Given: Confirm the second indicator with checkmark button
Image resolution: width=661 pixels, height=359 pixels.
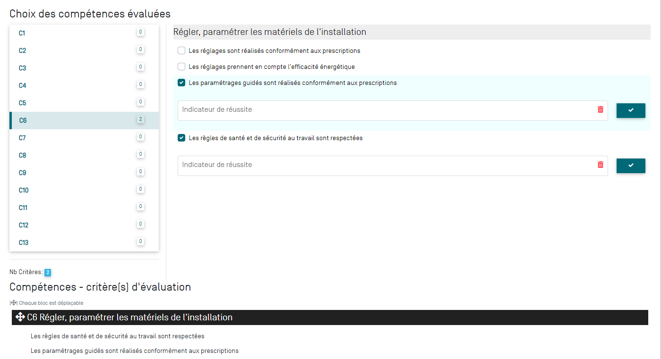Looking at the screenshot, I should click(x=630, y=166).
